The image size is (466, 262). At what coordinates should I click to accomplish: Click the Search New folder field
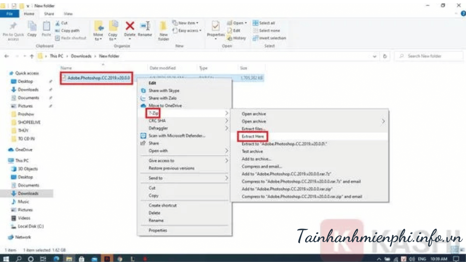[430, 56]
